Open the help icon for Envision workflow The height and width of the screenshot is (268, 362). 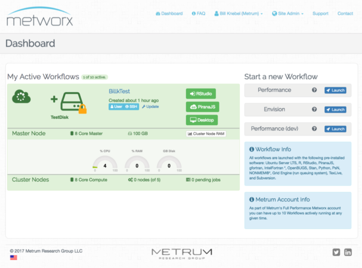[314, 109]
